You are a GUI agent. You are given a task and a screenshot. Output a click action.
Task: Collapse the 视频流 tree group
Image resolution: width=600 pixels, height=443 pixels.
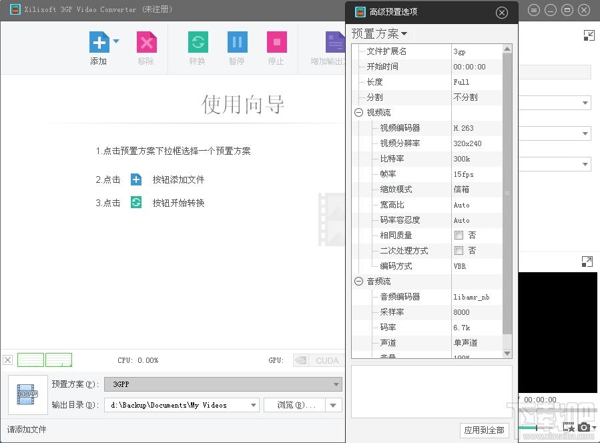click(x=358, y=113)
